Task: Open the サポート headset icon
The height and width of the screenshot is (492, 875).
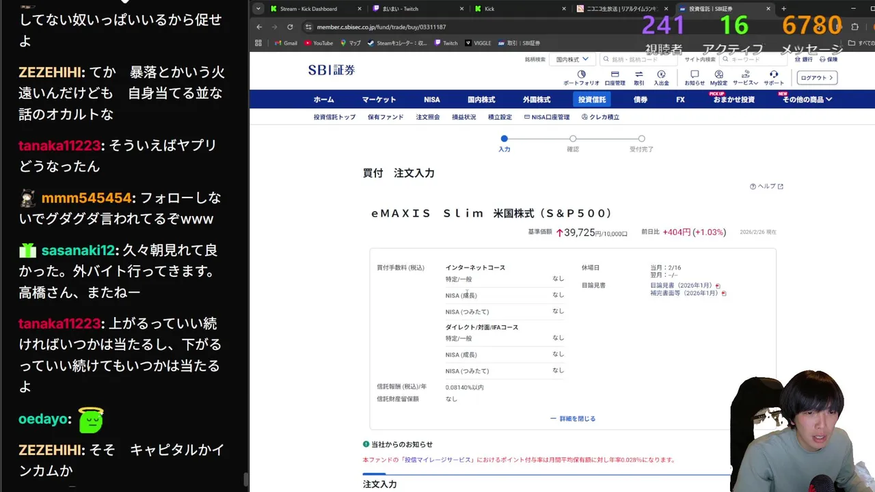Action: (x=774, y=74)
